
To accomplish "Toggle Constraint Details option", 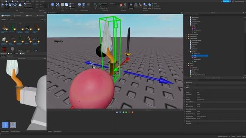I will click(x=105, y=6).
